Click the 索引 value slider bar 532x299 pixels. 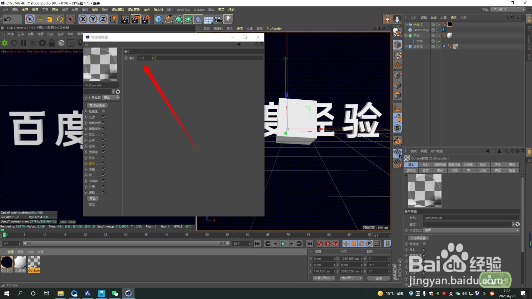click(209, 58)
